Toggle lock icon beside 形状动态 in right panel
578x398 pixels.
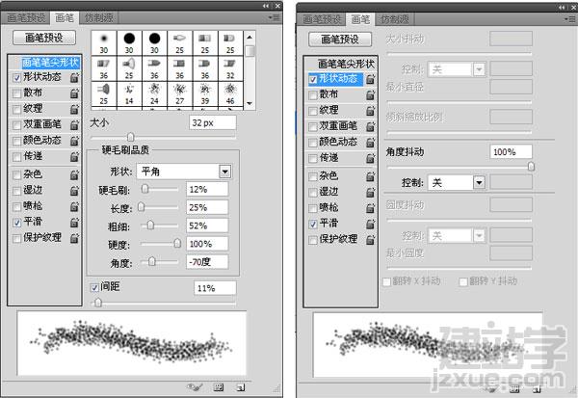pyautogui.click(x=371, y=79)
